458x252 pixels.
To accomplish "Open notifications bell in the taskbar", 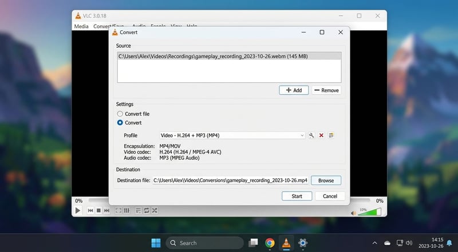I will pyautogui.click(x=449, y=243).
